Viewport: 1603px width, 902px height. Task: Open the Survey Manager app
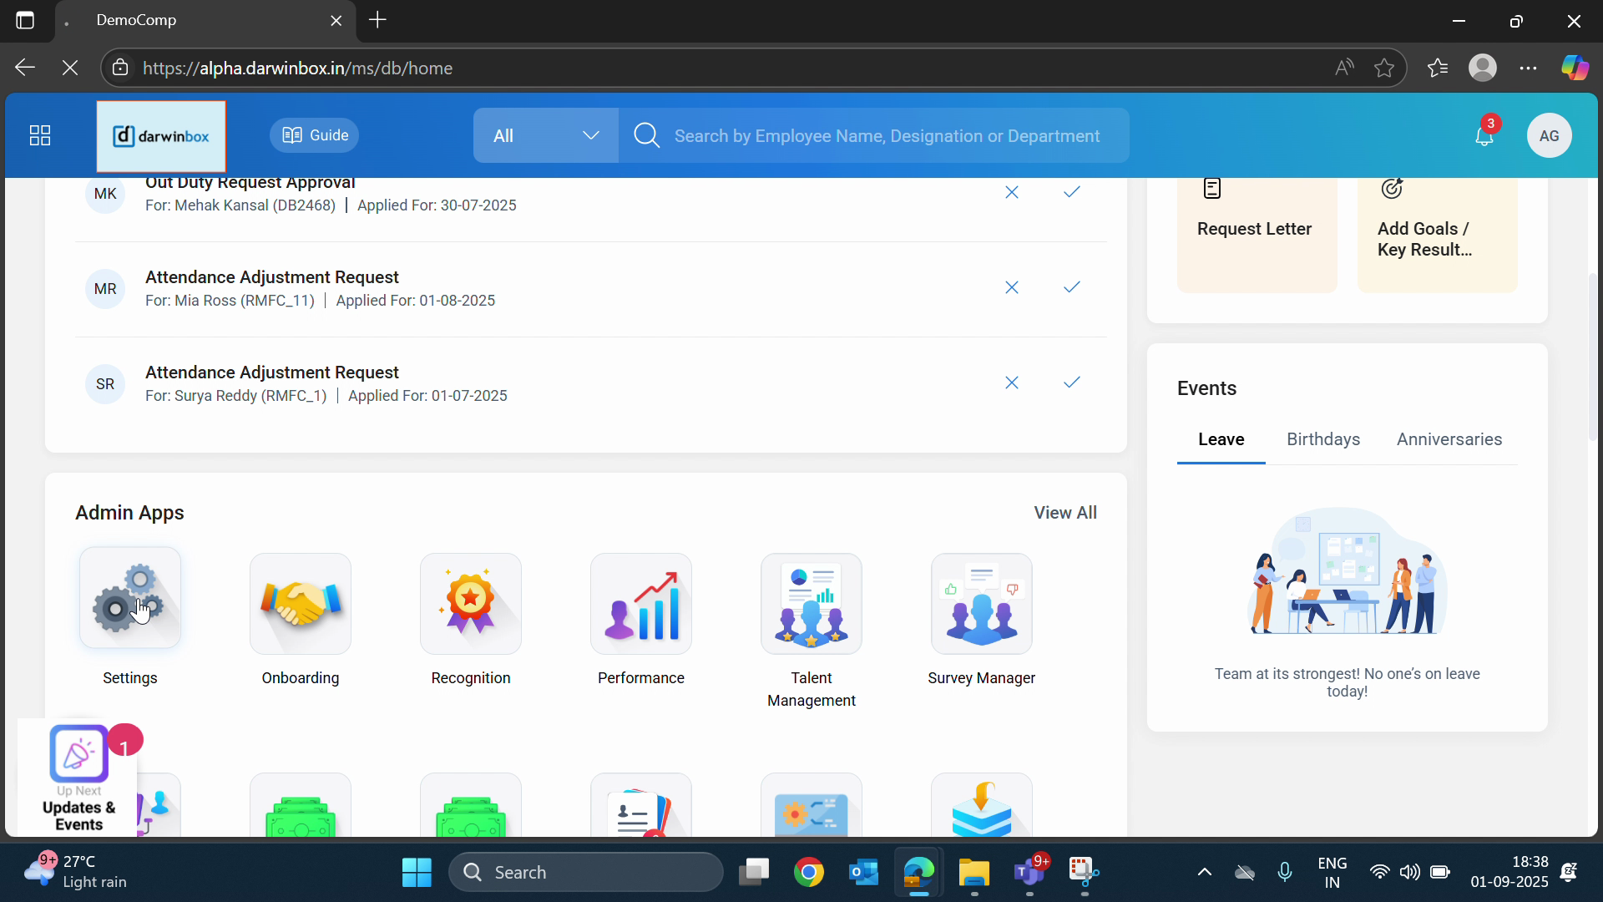tap(982, 604)
